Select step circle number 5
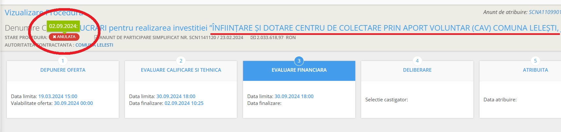Screen dimensions: 561x132 click(535, 61)
